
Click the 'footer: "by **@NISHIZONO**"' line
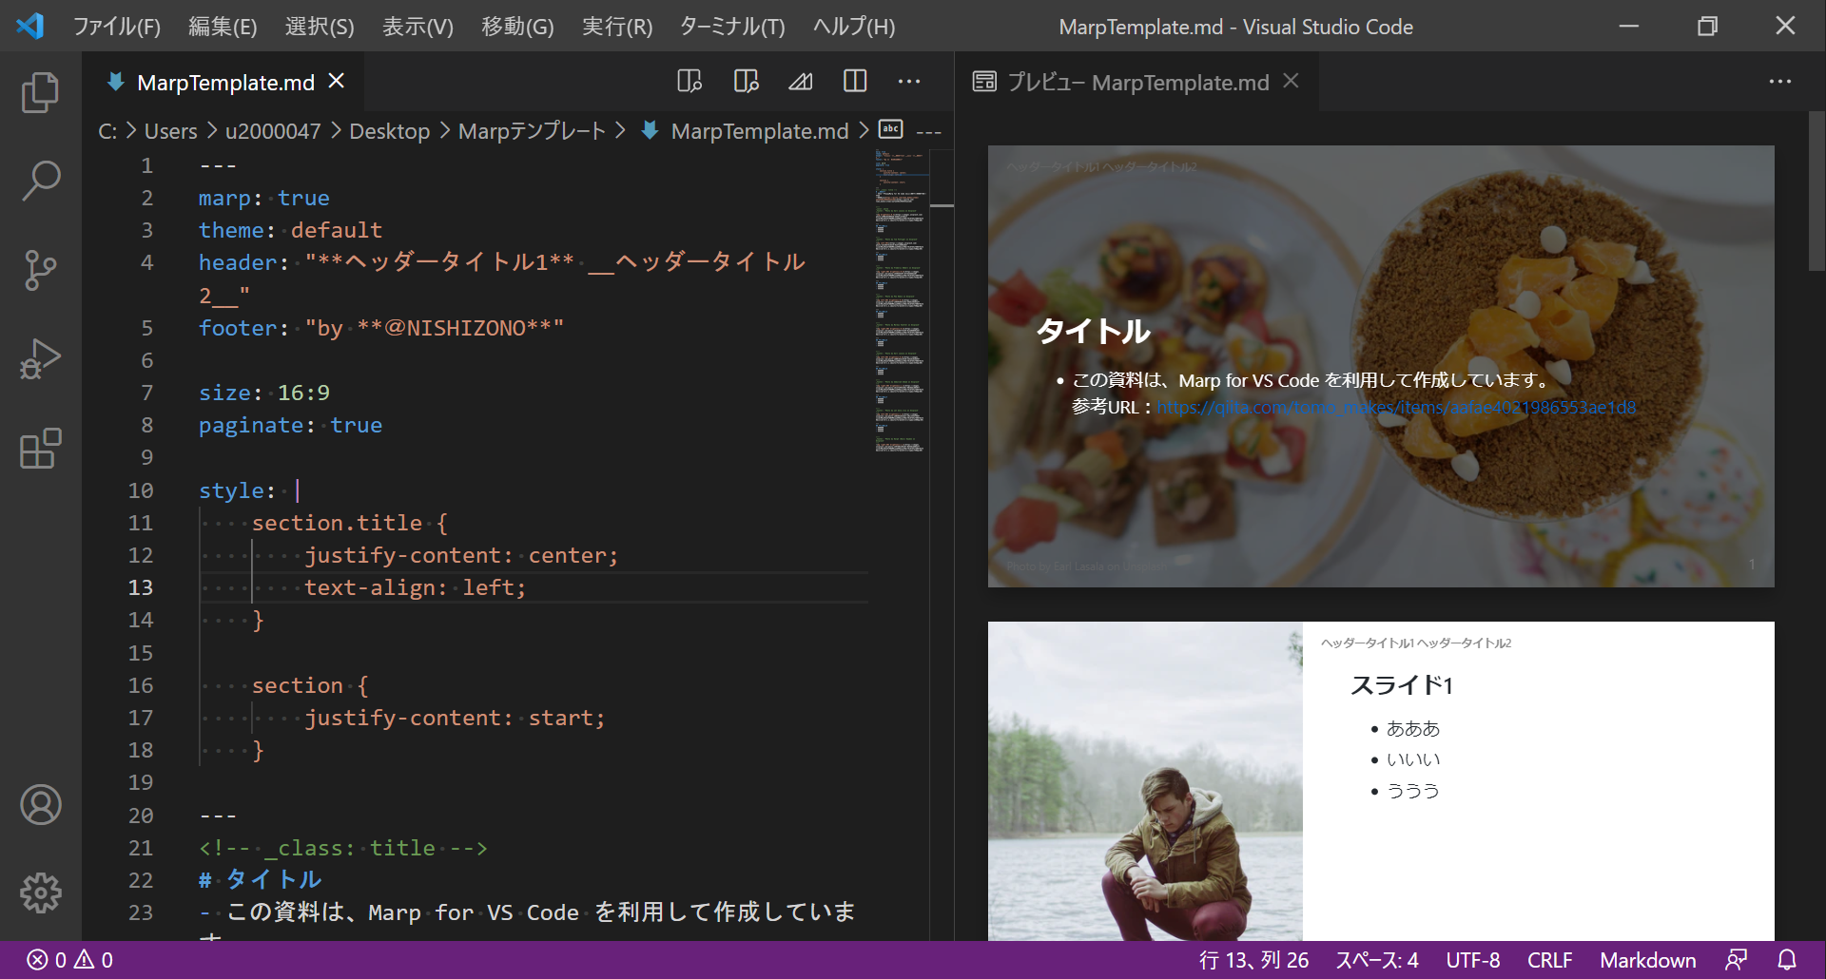381,328
